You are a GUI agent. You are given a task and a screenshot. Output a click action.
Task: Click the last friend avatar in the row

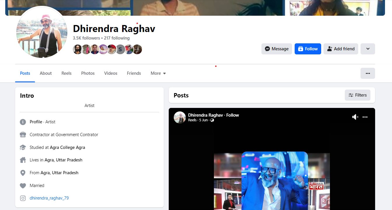(138, 49)
